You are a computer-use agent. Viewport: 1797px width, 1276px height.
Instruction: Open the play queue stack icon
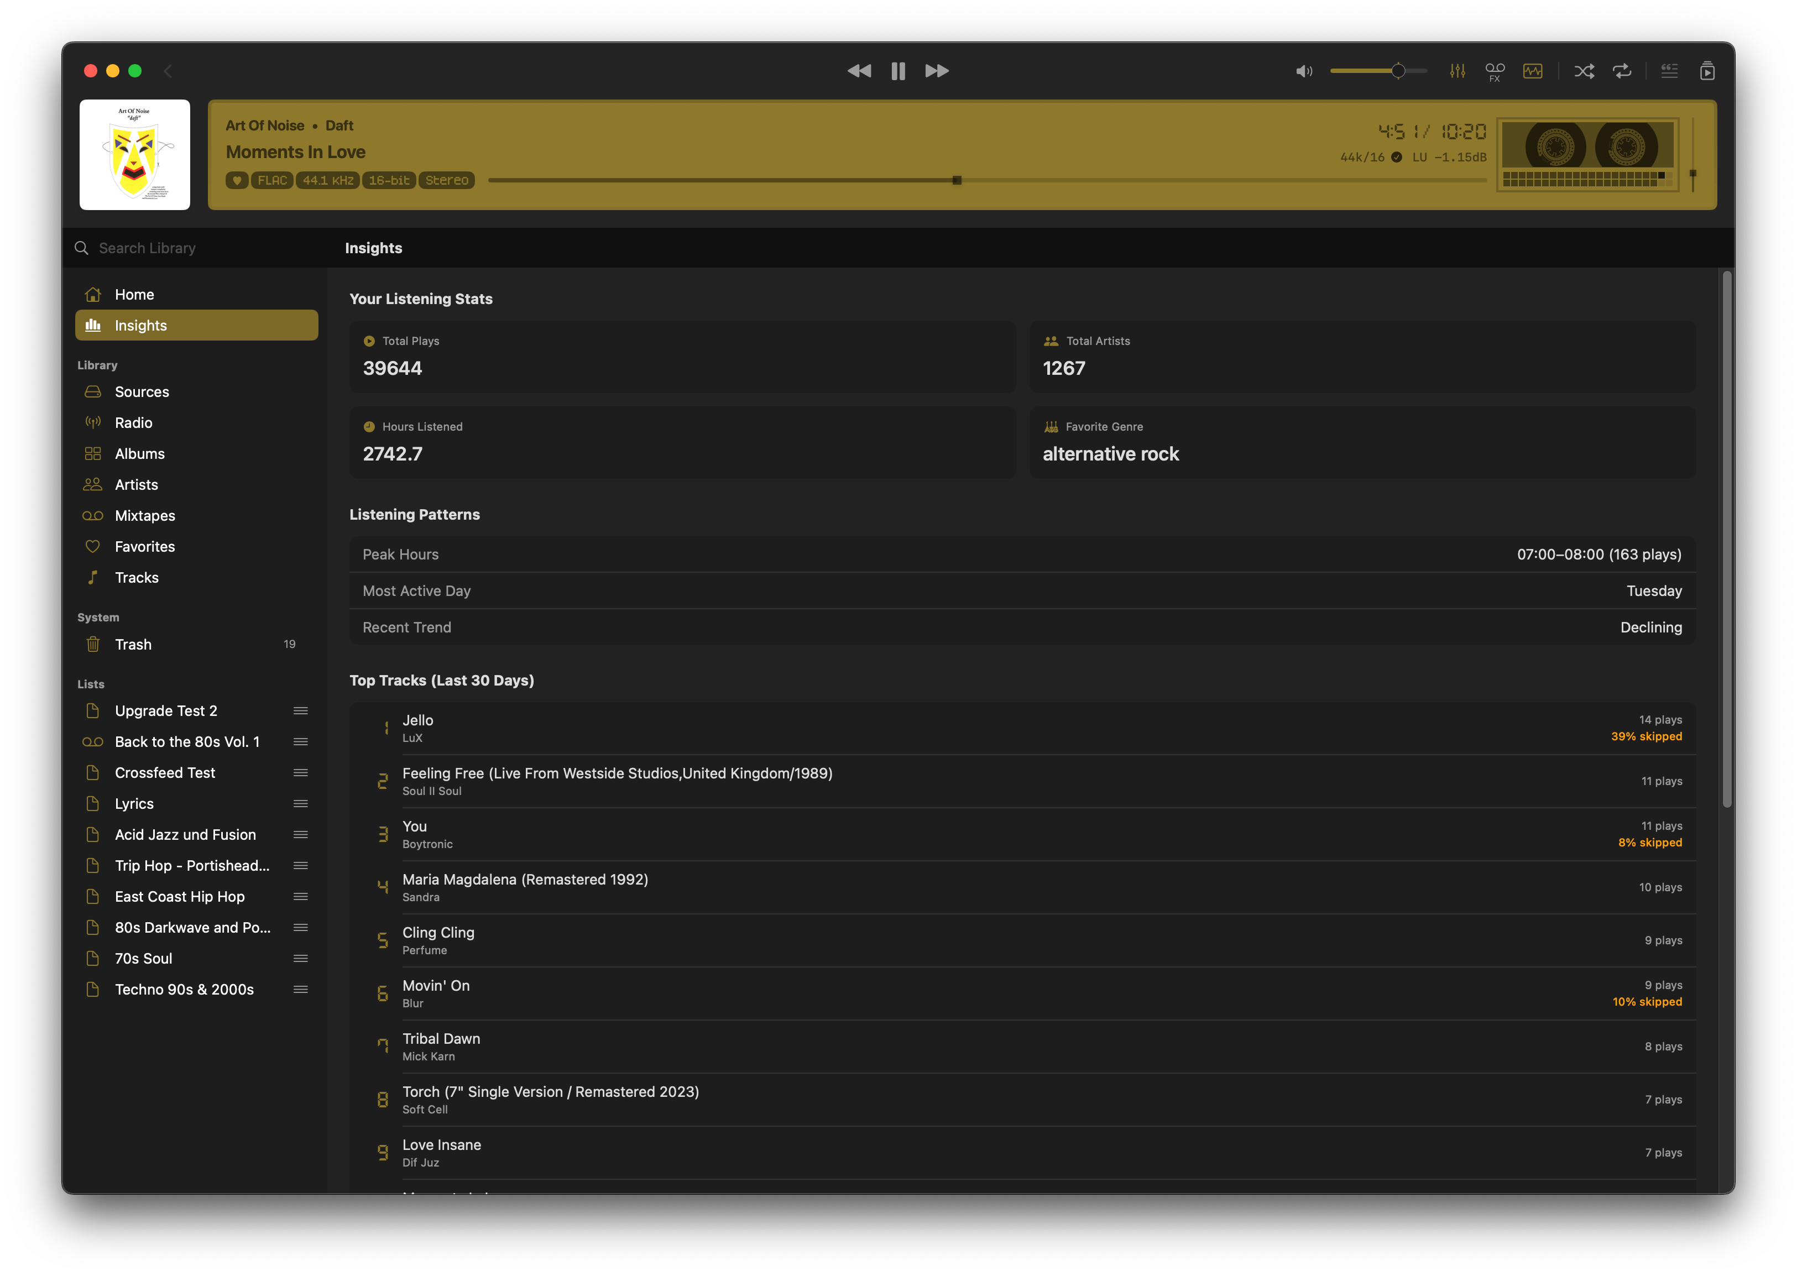point(1707,71)
